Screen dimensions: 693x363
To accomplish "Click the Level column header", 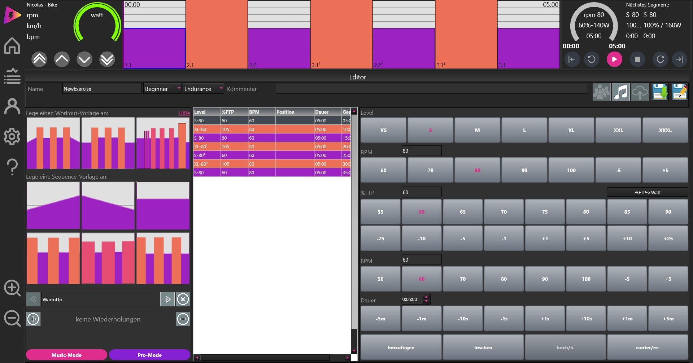I will pos(207,112).
